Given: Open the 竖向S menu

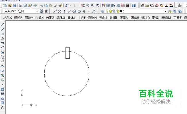Looking at the screenshot, I should coord(103,18).
